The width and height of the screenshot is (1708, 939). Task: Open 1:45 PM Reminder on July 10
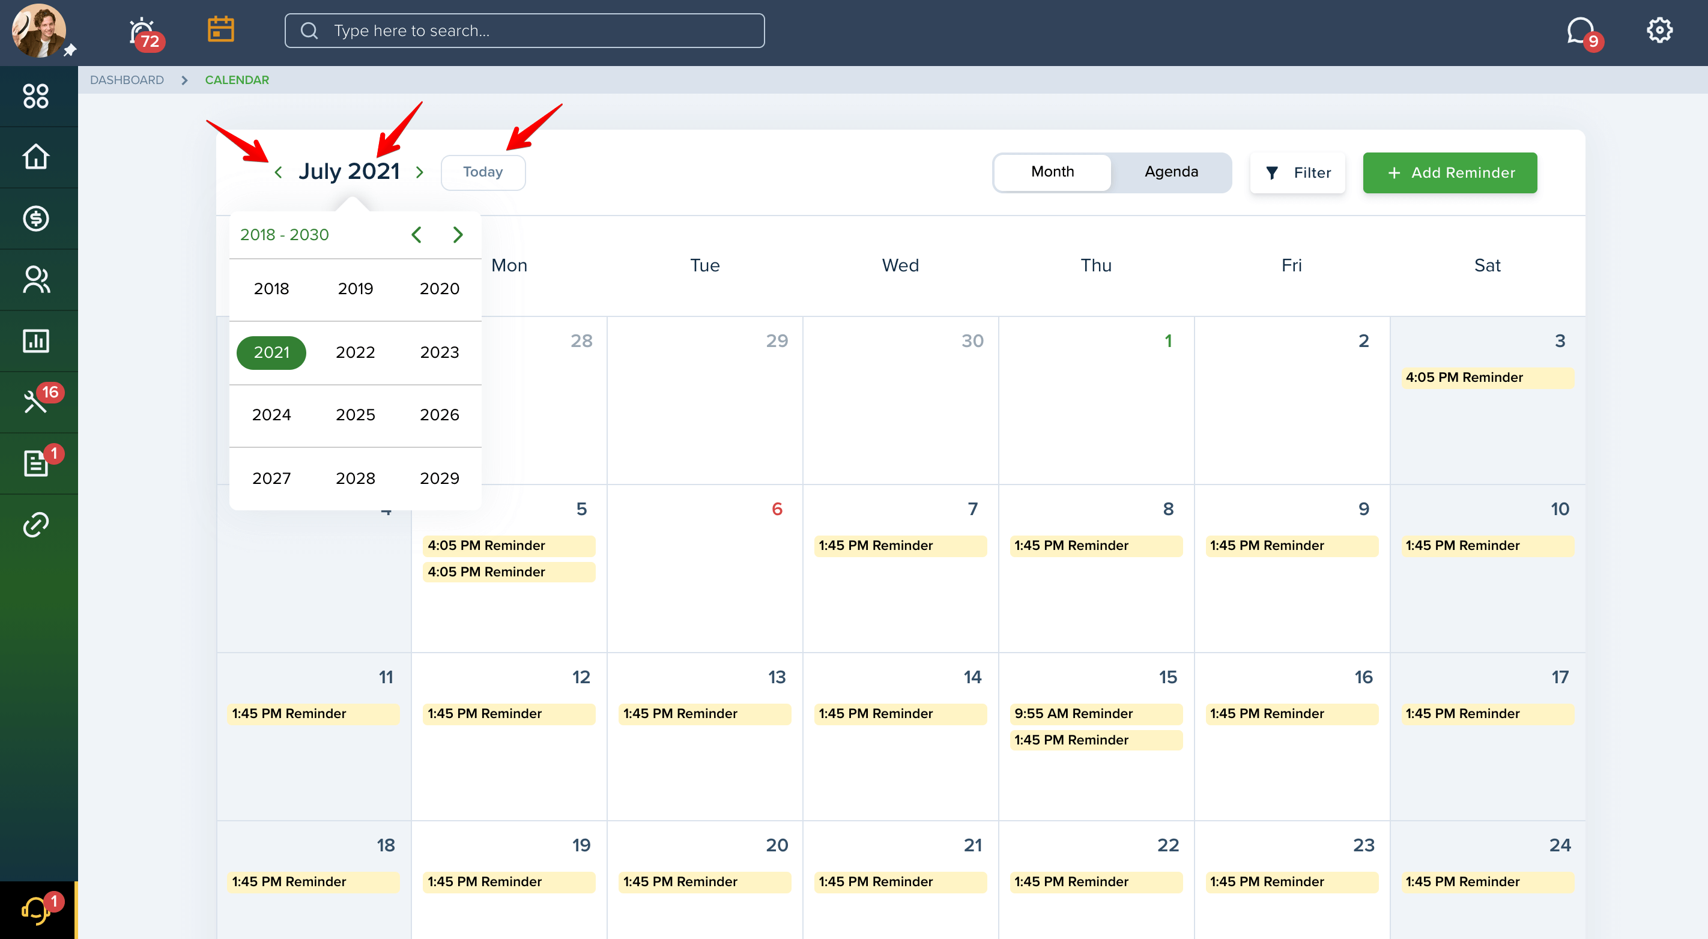(1487, 546)
